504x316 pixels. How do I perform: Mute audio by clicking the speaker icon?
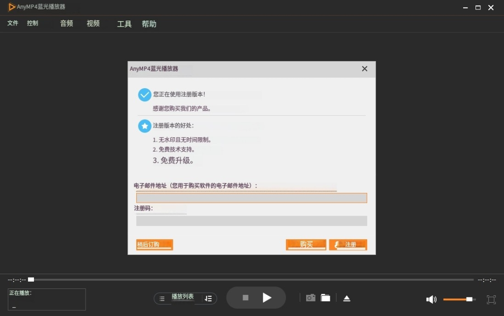(x=431, y=299)
